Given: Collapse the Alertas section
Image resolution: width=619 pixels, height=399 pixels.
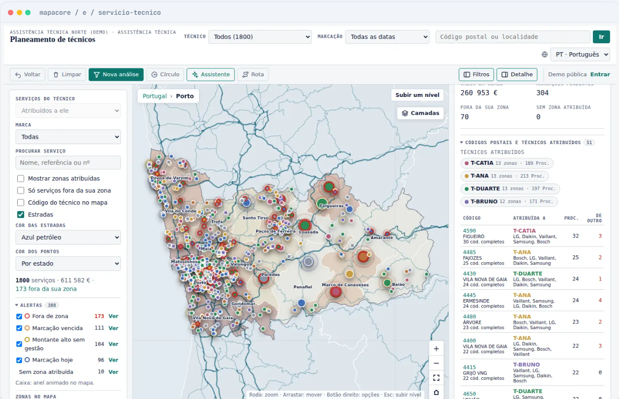Looking at the screenshot, I should click(37, 305).
